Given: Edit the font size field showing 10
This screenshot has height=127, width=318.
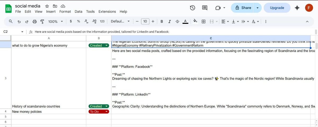Looking at the screenshot, I should click(x=145, y=21).
